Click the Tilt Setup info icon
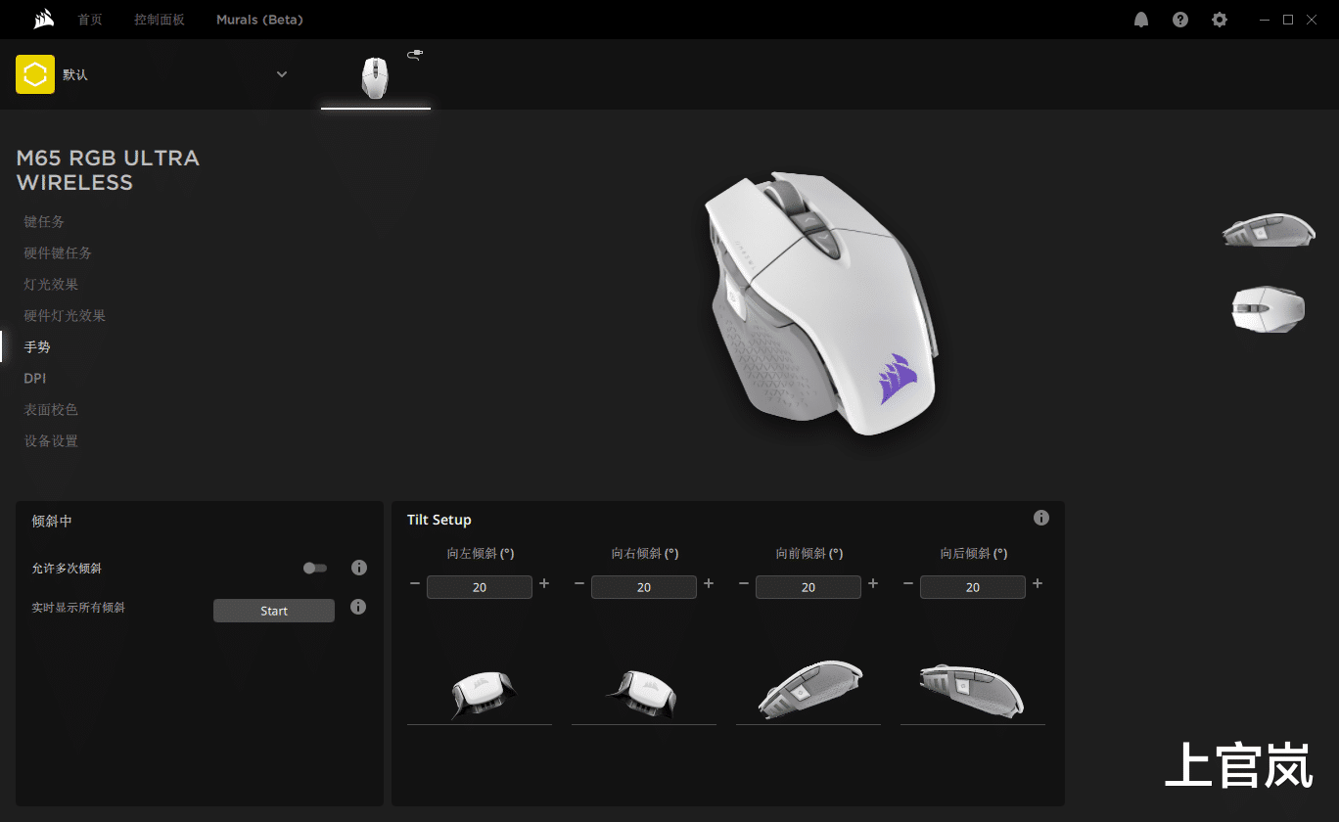Screen dimensions: 1339x822 [1041, 518]
